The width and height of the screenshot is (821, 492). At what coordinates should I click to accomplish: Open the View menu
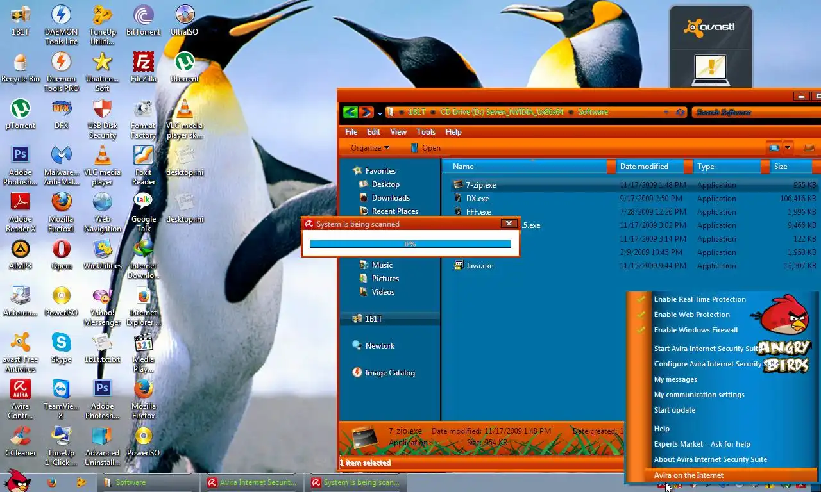coord(398,132)
